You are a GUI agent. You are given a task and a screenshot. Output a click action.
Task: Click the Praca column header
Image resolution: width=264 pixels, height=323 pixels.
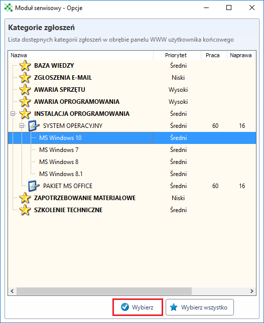point(214,55)
